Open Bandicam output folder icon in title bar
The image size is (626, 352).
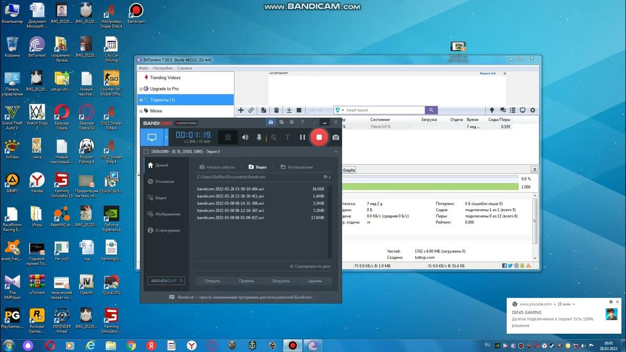click(281, 122)
